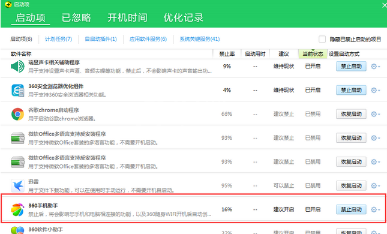Click 已禁用 status in chrome row
This screenshot has height=234, width=387.
313,114
